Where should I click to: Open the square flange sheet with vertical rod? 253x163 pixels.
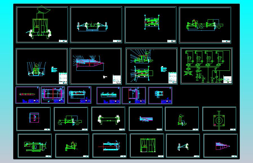[x=219, y=119]
